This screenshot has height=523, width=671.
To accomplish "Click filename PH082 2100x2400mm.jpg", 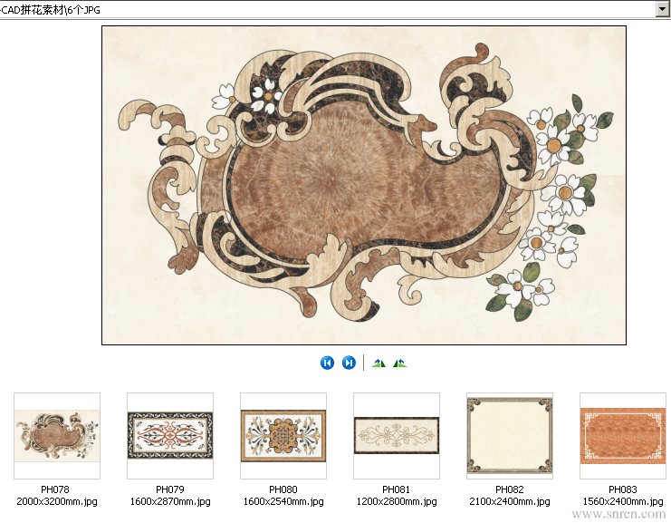I will pos(510,496).
